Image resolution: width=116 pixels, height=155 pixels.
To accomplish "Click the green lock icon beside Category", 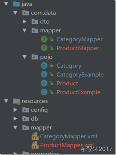I will click(51, 65).
